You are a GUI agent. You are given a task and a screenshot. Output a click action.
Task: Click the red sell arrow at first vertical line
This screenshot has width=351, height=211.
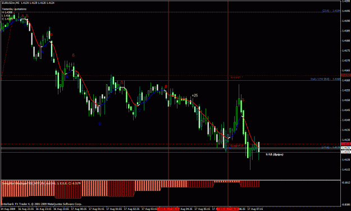pyautogui.click(x=166, y=86)
